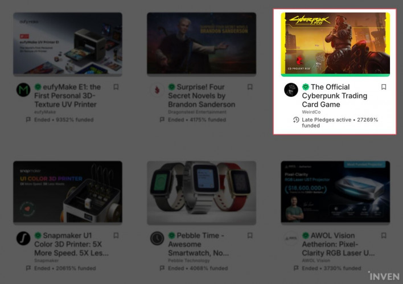The width and height of the screenshot is (403, 284).
Task: Click the Snapmaker creator avatar
Action: coord(23,238)
